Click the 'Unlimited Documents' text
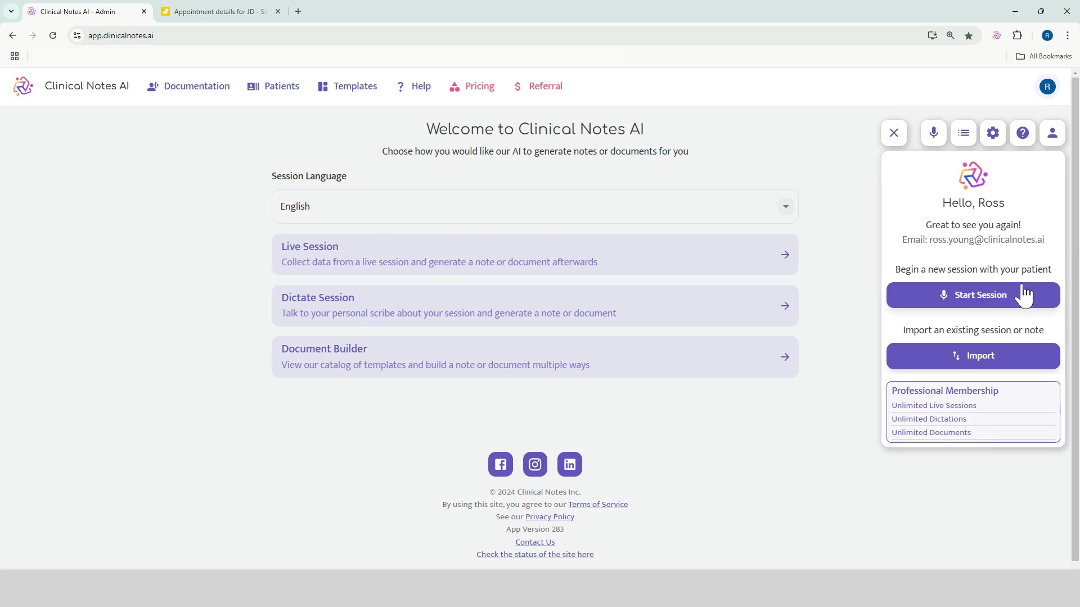1080x607 pixels. 931,432
